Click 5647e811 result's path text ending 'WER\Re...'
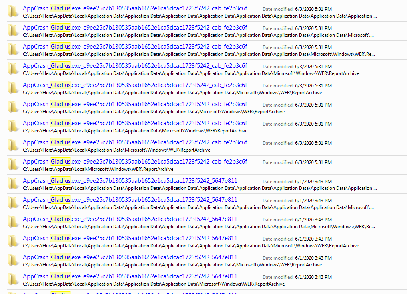The width and height of the screenshot is (407, 294). tap(199, 227)
